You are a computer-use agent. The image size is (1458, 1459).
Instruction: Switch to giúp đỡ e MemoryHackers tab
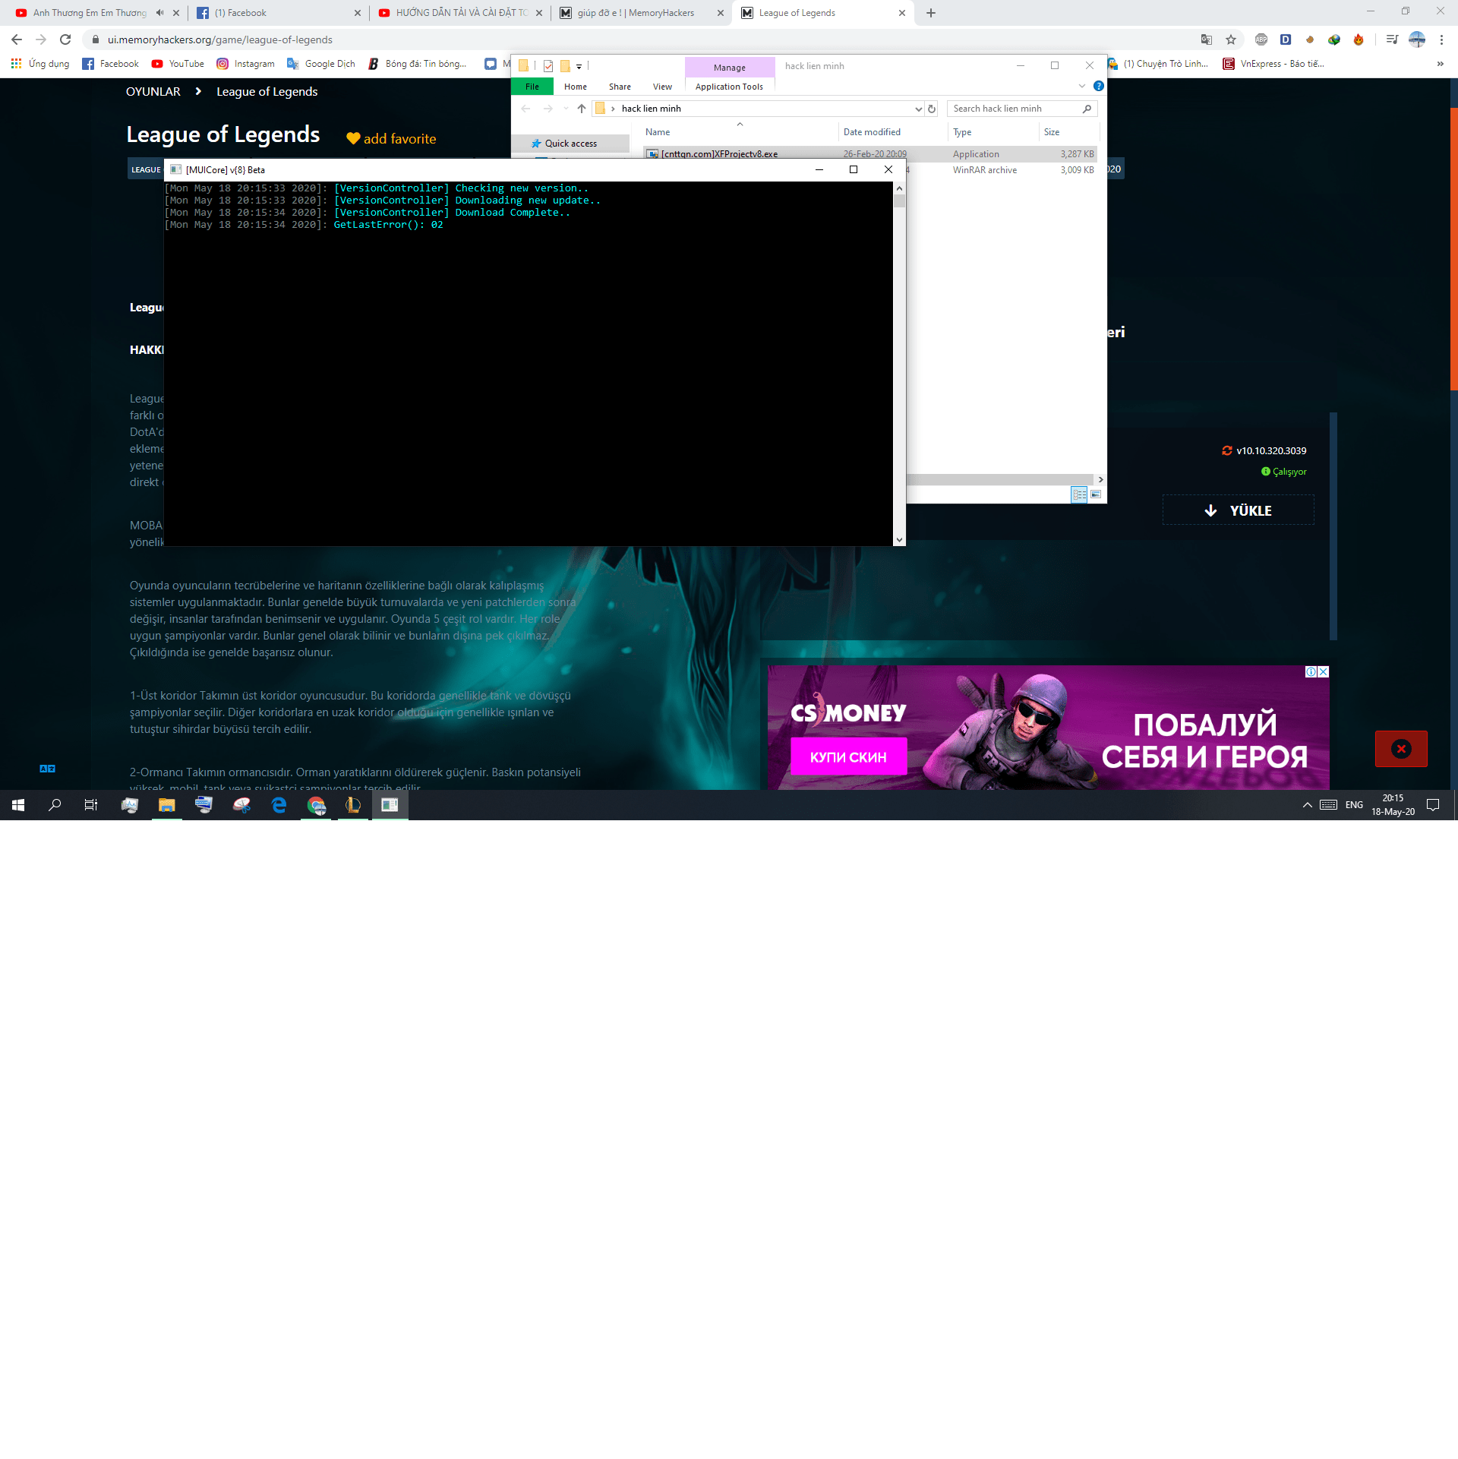(x=642, y=13)
